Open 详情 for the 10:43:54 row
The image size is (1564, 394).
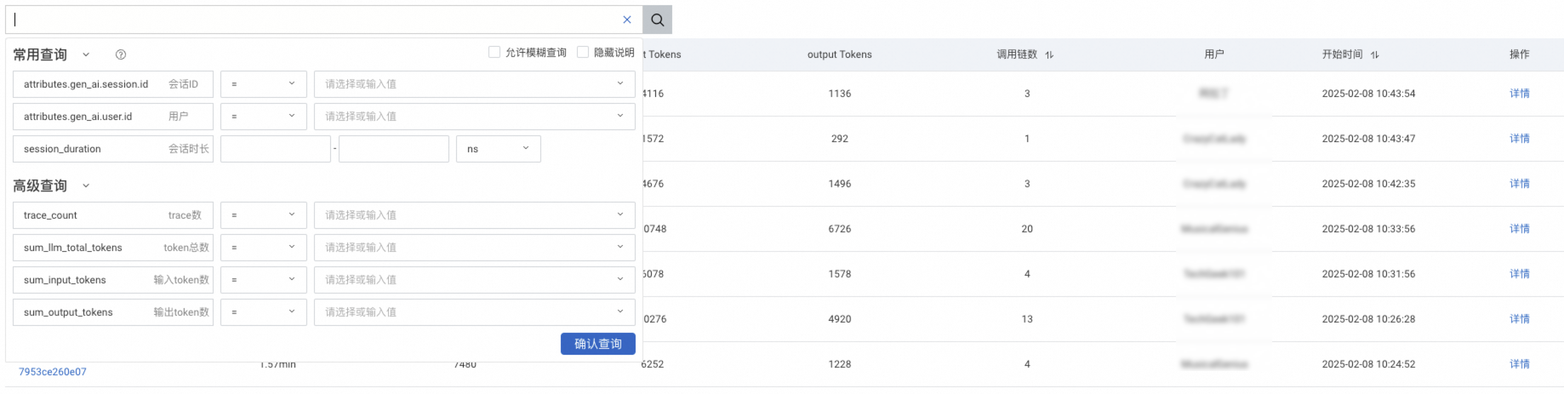pyautogui.click(x=1519, y=94)
